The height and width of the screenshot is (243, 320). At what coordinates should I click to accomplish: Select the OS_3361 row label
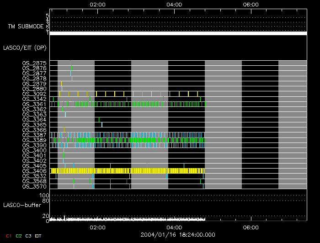point(34,104)
